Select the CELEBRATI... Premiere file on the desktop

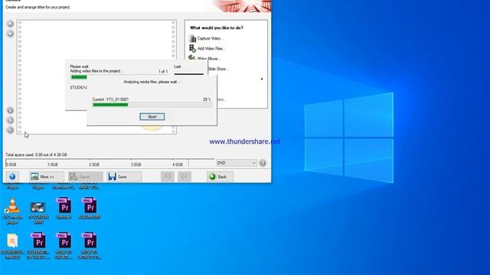click(x=38, y=246)
